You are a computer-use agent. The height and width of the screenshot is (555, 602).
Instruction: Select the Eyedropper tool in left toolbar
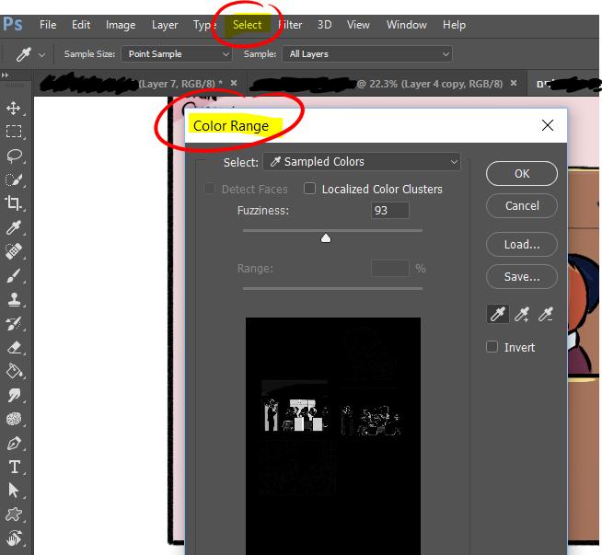tap(14, 227)
